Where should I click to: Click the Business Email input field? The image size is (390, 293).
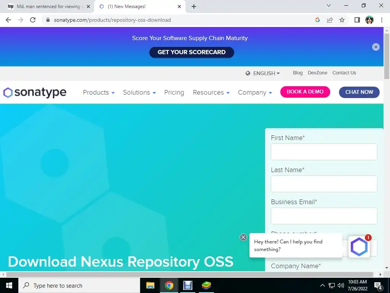(x=324, y=216)
